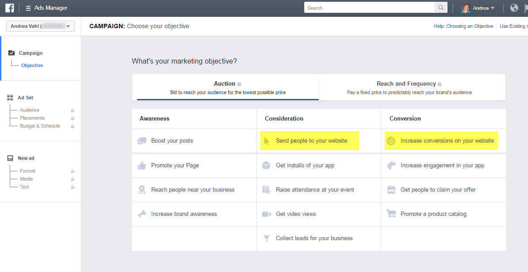Choose Raise attendance at your event
528x272 pixels.
pyautogui.click(x=315, y=189)
